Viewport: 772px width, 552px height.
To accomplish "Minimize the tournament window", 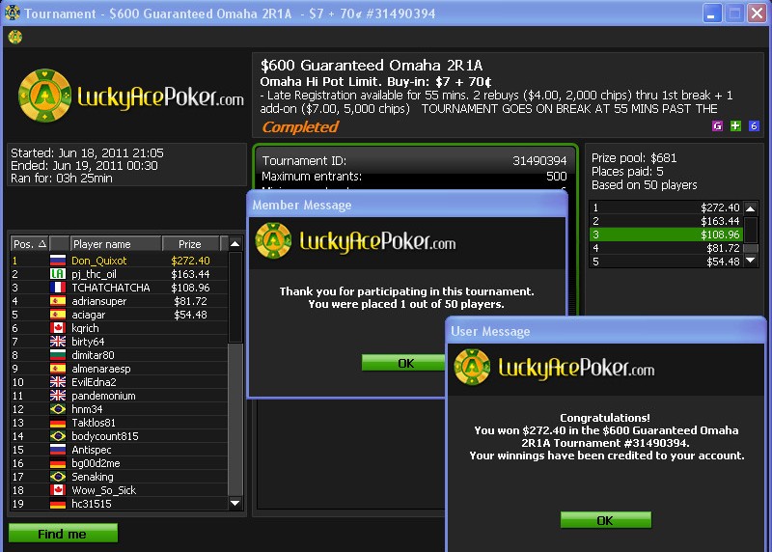I will tap(712, 13).
